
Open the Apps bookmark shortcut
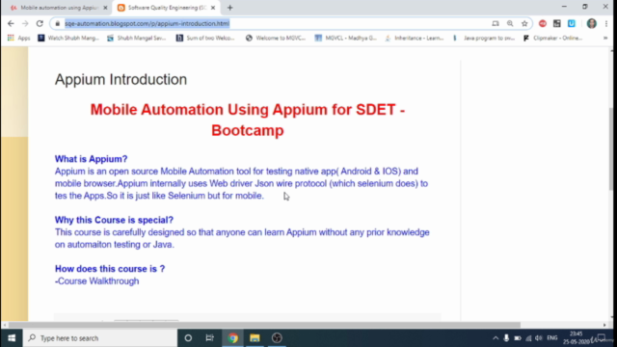point(19,38)
